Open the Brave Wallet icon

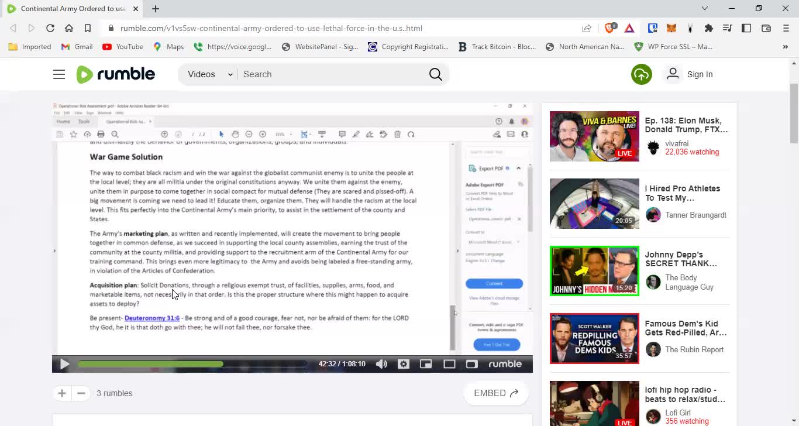click(766, 28)
